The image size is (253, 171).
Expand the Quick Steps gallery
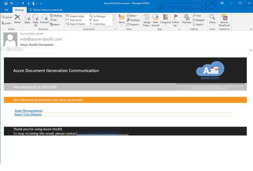(x=114, y=24)
